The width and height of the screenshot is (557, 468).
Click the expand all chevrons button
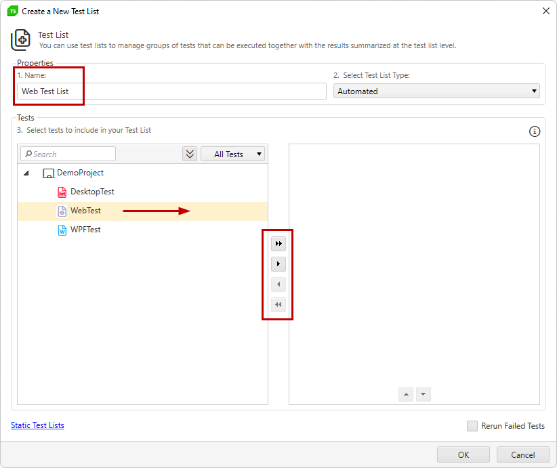tap(190, 154)
